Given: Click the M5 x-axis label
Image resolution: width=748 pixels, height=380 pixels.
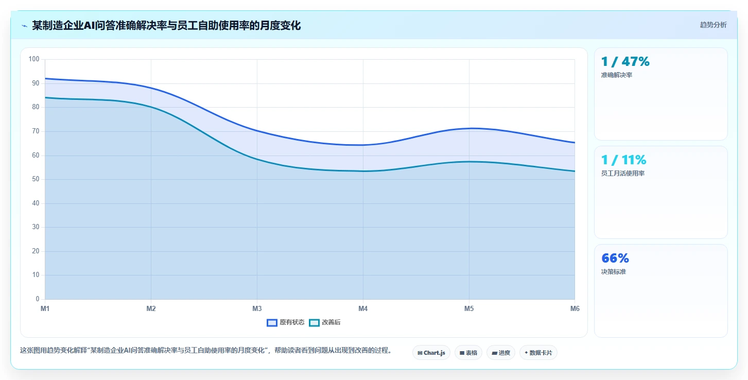Looking at the screenshot, I should [x=469, y=308].
